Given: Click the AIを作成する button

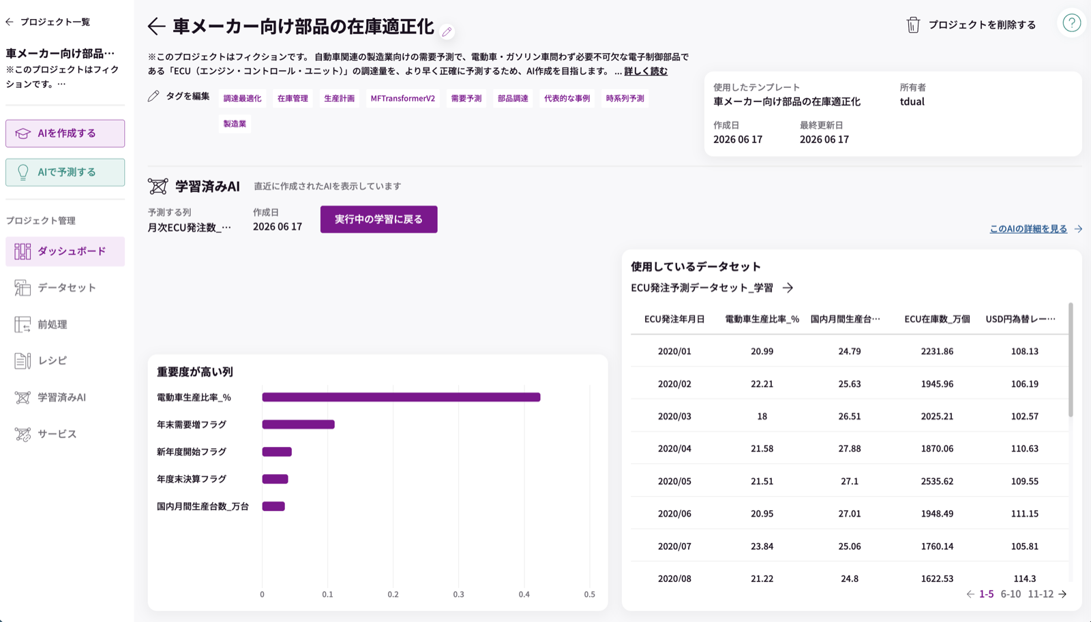Looking at the screenshot, I should click(x=65, y=134).
